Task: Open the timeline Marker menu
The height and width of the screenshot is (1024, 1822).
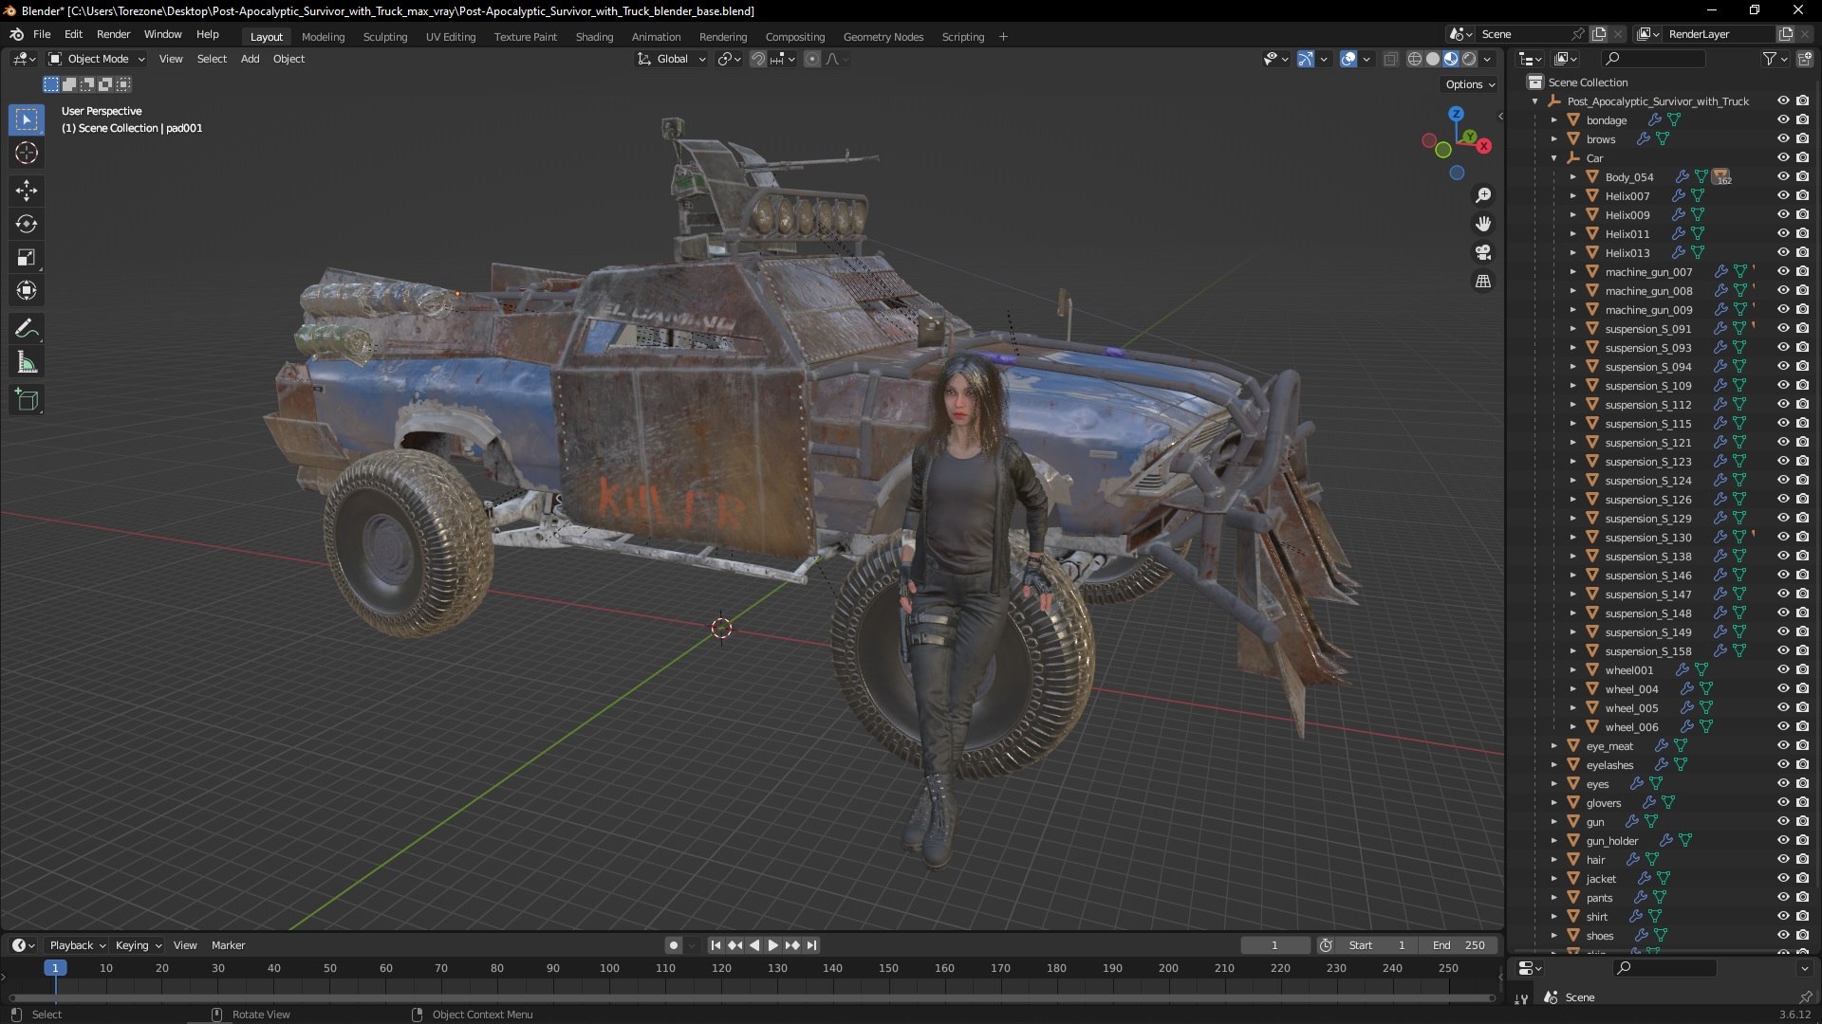Action: coord(228,945)
